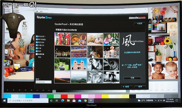Image resolution: width=182 pixels, height=108 pixels.
Task: Show hidden system tray icons
Action: 156,100
